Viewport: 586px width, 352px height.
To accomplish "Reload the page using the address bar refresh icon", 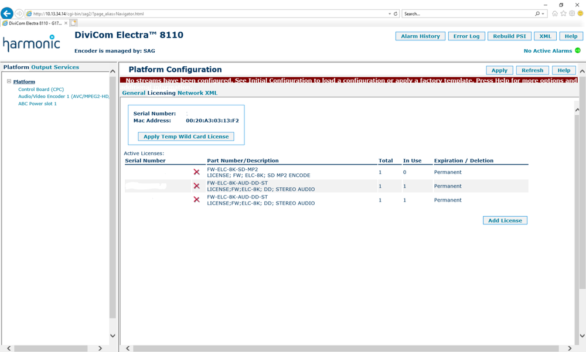I will pyautogui.click(x=396, y=13).
